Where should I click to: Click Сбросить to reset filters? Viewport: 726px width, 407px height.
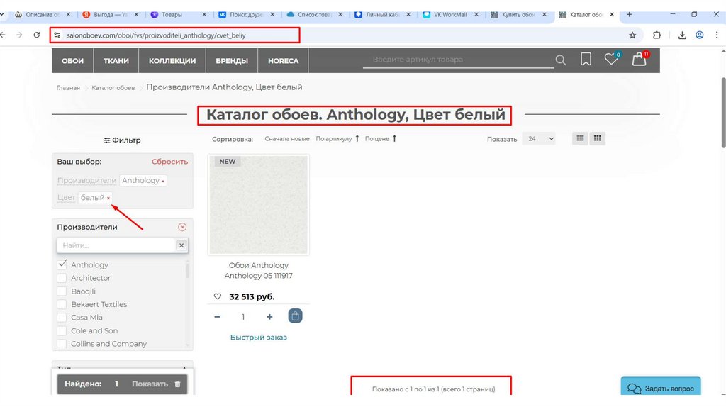pyautogui.click(x=170, y=162)
